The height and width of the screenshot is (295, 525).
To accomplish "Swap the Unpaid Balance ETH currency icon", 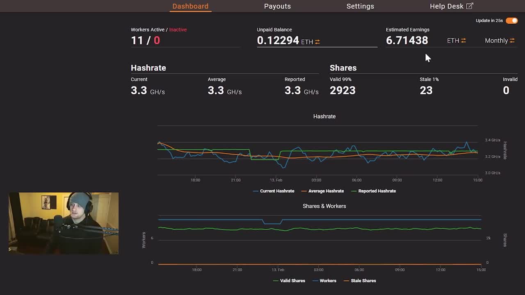I will (x=317, y=42).
